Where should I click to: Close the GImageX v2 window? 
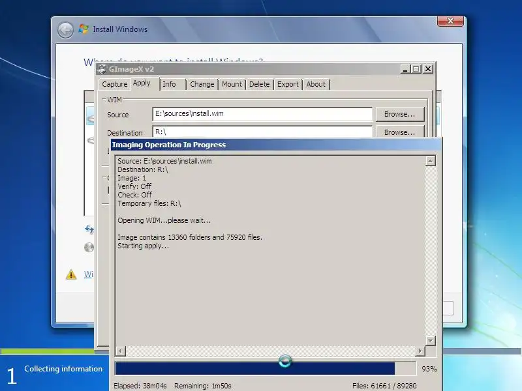(x=428, y=69)
